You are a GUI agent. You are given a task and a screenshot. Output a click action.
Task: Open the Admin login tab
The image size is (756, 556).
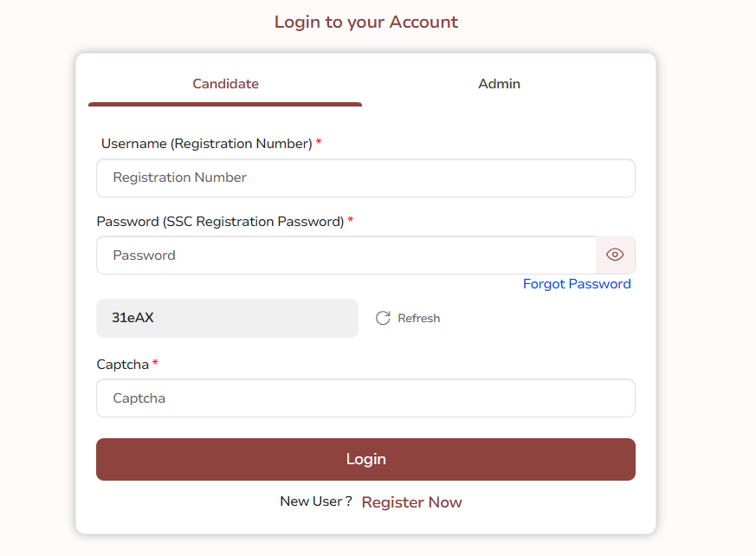[499, 84]
